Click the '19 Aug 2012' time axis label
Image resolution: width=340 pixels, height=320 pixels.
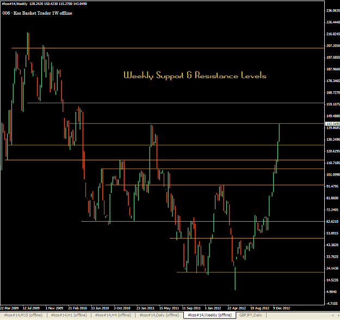[260, 308]
